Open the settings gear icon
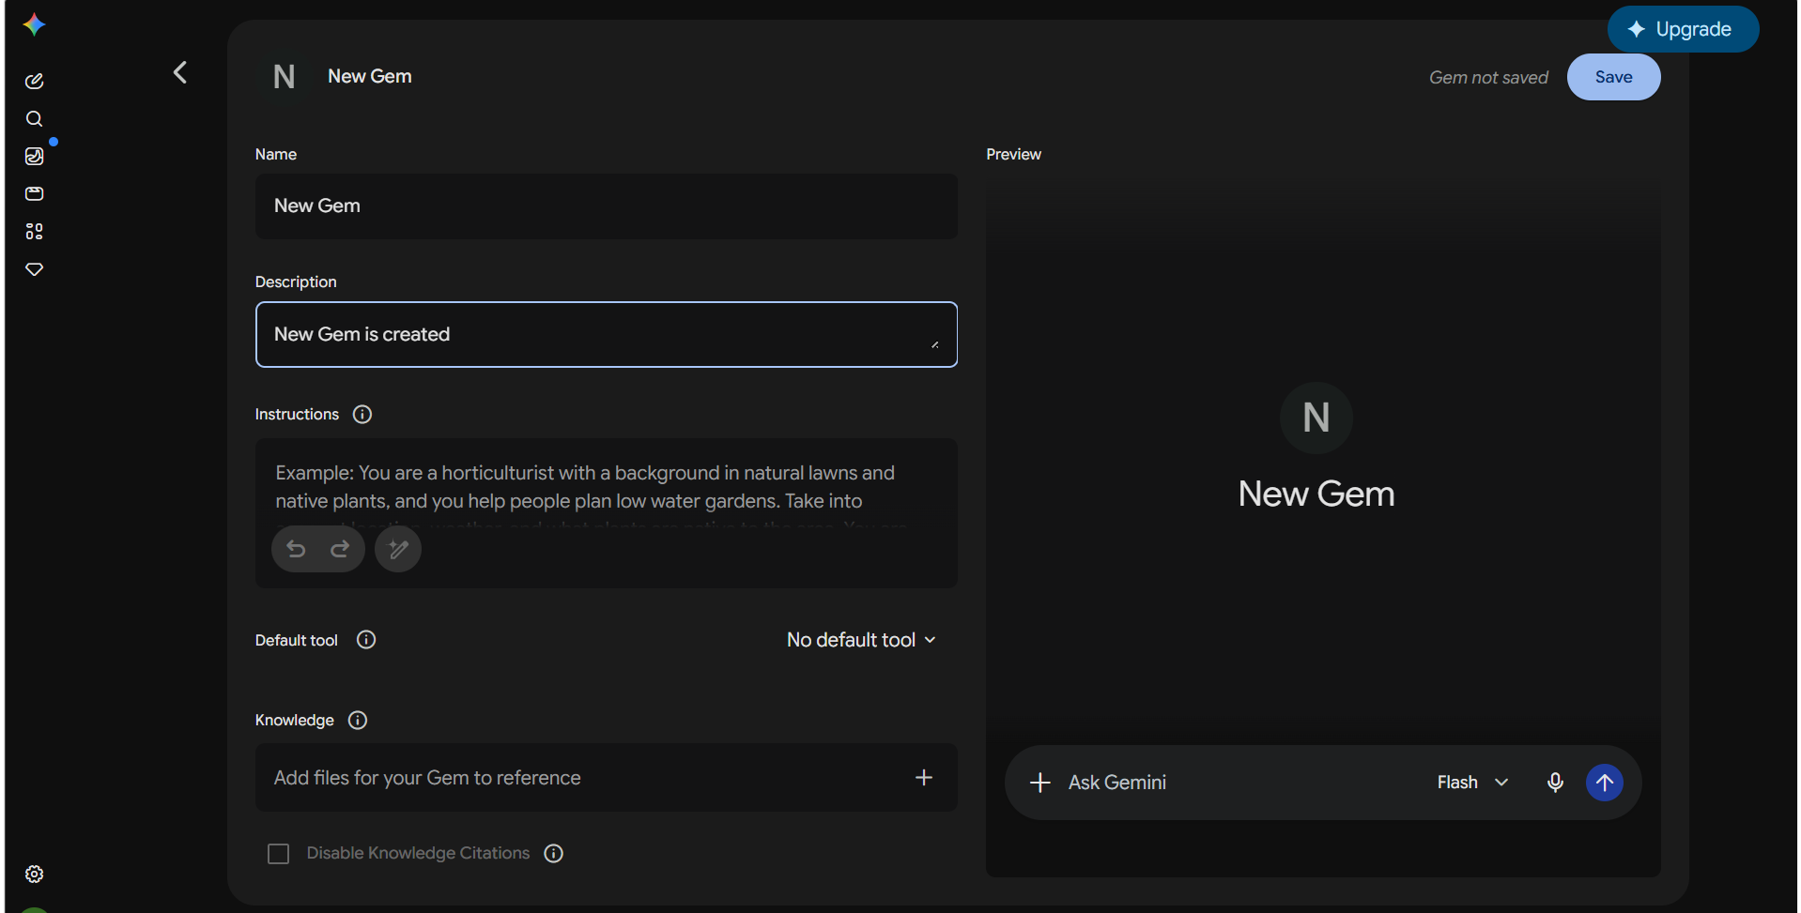The height and width of the screenshot is (913, 1801). click(x=35, y=875)
